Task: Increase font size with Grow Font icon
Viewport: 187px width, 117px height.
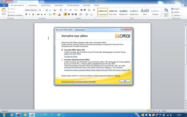Action: point(47,10)
